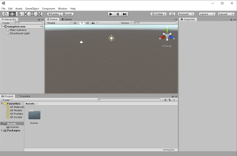Viewport: 237px width, 156px height.
Task: Open the Layout dropdown
Action: (x=226, y=14)
